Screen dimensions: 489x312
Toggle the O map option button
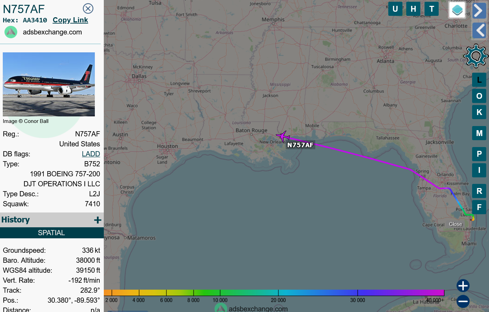tap(479, 96)
